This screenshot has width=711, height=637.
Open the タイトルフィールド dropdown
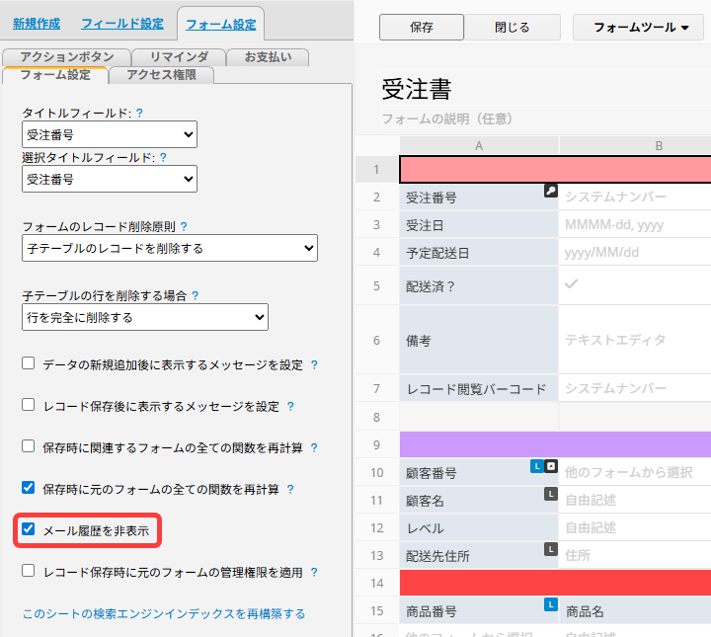pos(110,135)
